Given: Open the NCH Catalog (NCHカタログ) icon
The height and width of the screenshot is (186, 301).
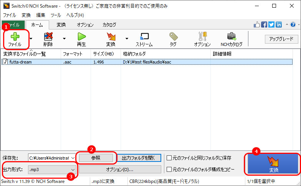Looking at the screenshot, I should point(232,36).
